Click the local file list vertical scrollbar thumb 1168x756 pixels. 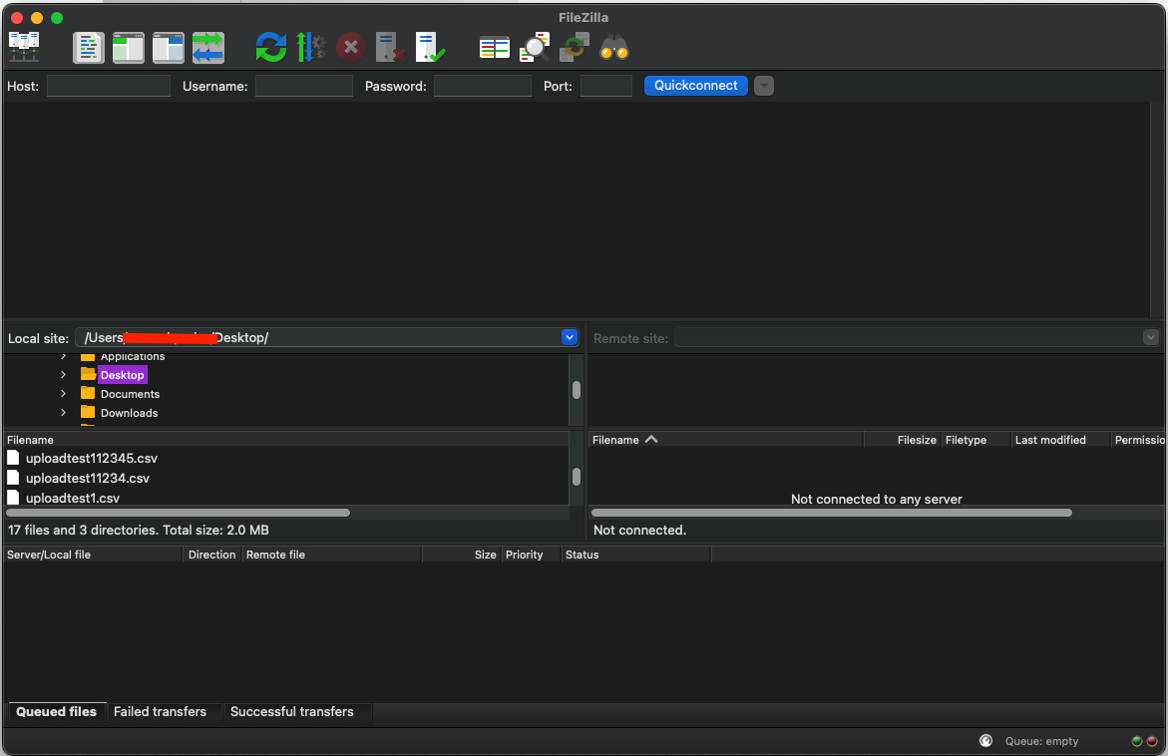[576, 476]
